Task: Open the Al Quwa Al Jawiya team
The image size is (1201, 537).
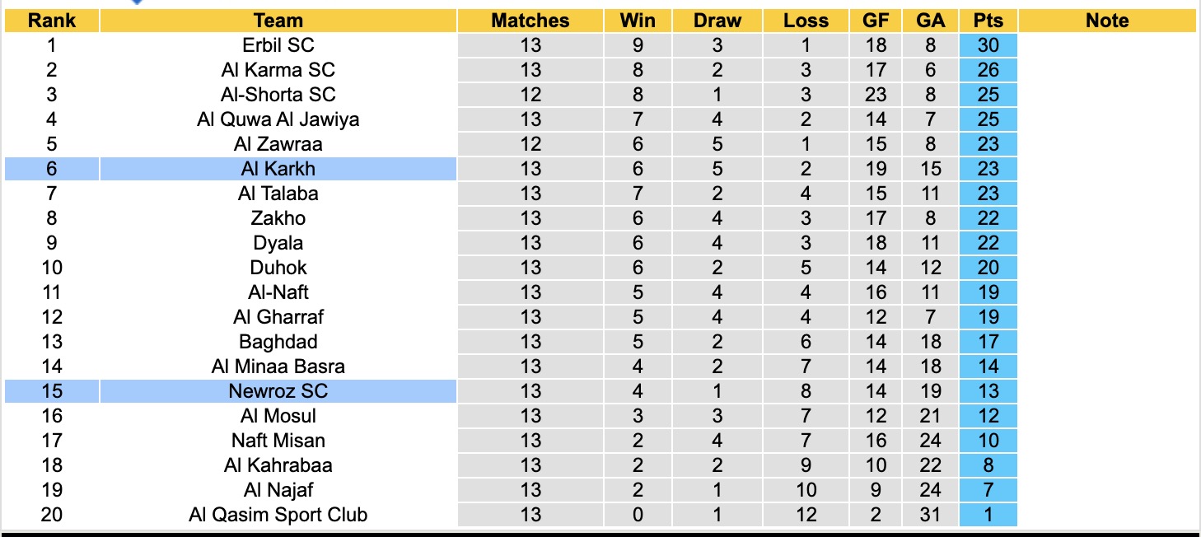Action: (278, 119)
